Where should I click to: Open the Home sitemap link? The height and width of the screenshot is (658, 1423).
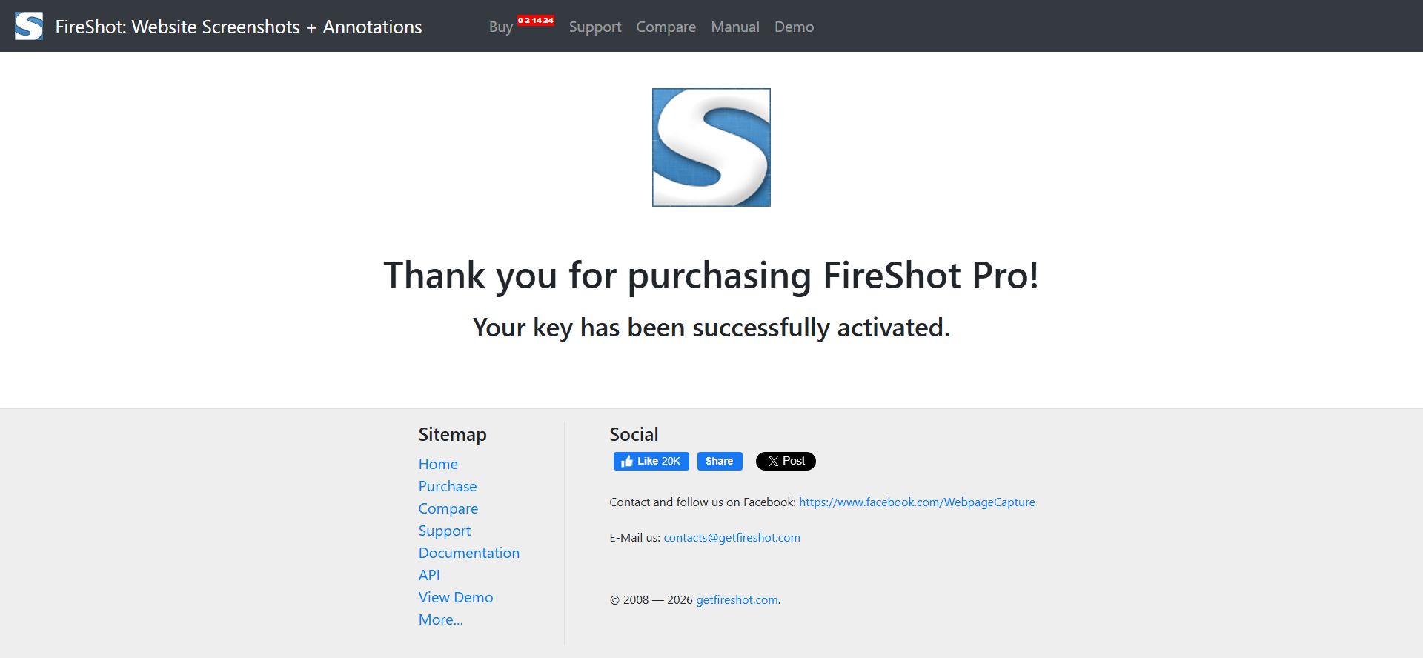tap(438, 464)
